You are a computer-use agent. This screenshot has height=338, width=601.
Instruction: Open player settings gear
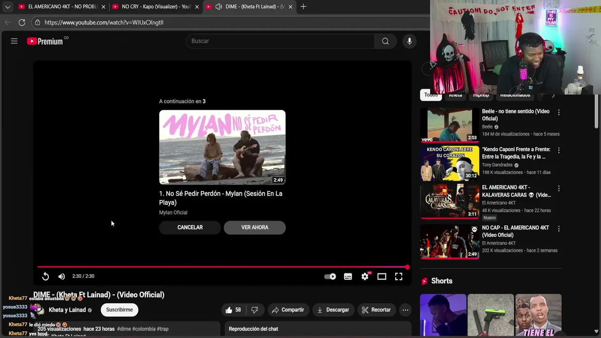pyautogui.click(x=365, y=277)
